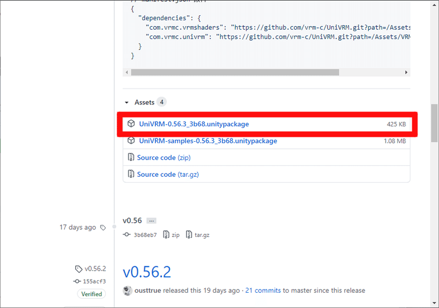This screenshot has height=308, width=439.
Task: Open the v0.56.2 release title
Action: (x=147, y=272)
